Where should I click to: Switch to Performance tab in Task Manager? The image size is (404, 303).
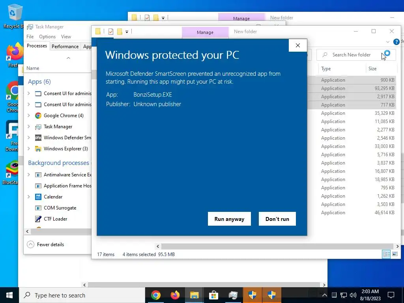pyautogui.click(x=65, y=47)
